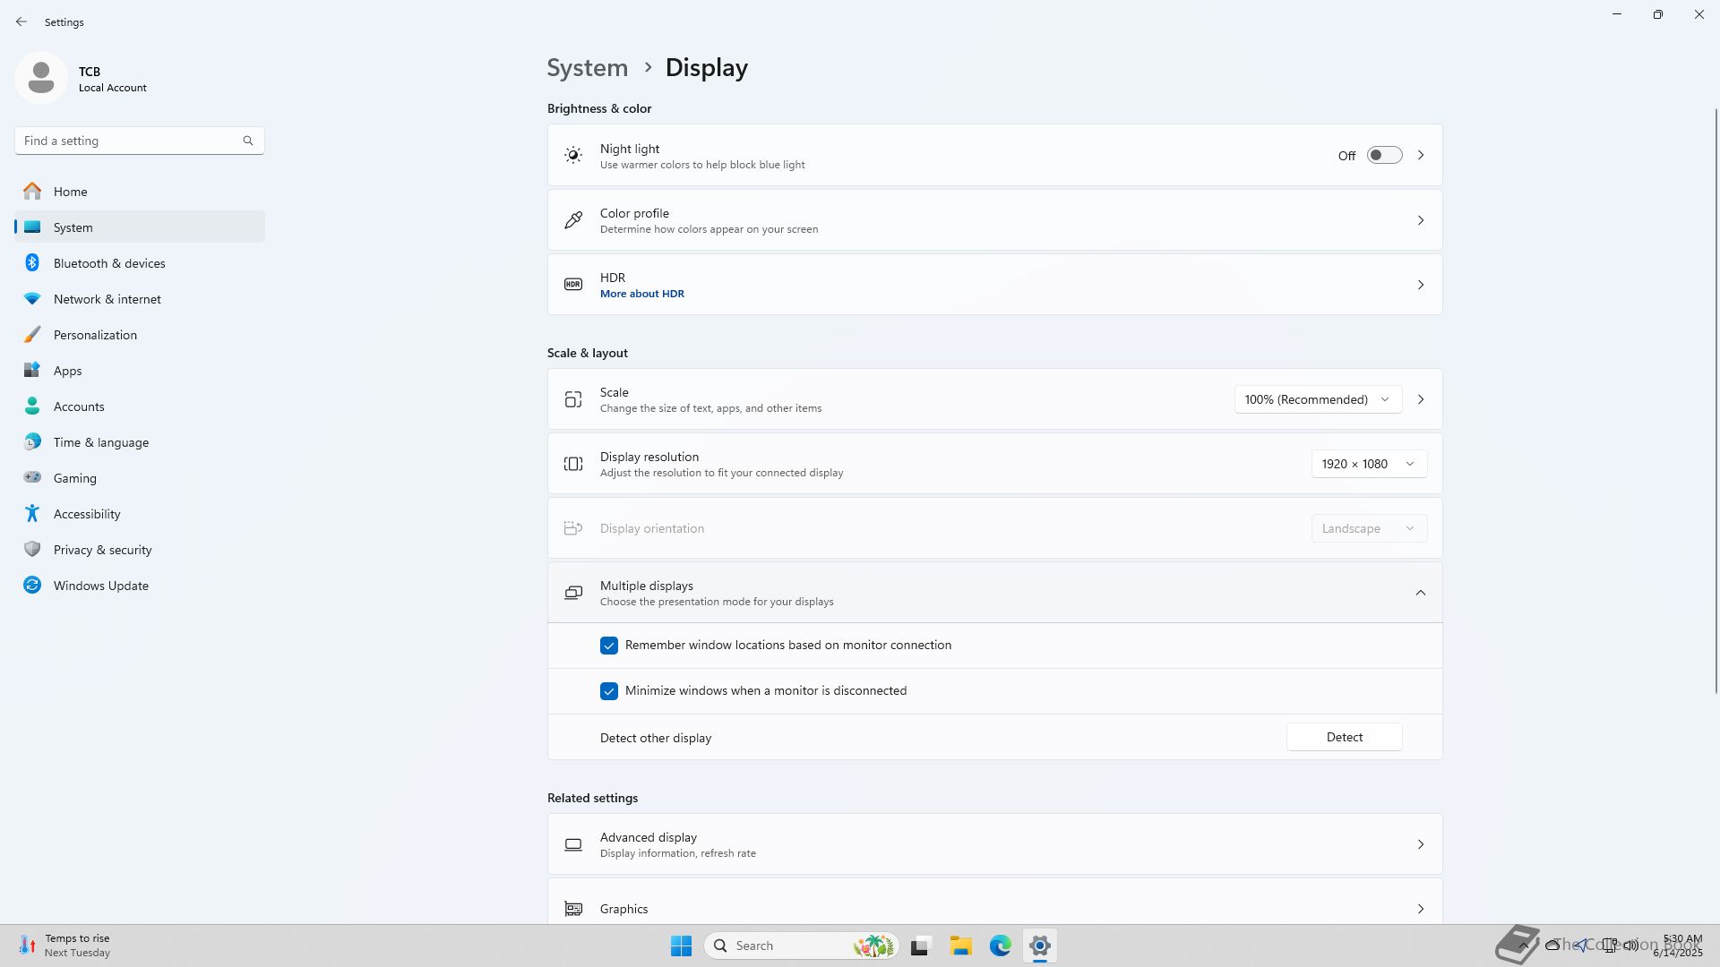Click the Windows Update sync icon
This screenshot has width=1720, height=967.
click(32, 586)
